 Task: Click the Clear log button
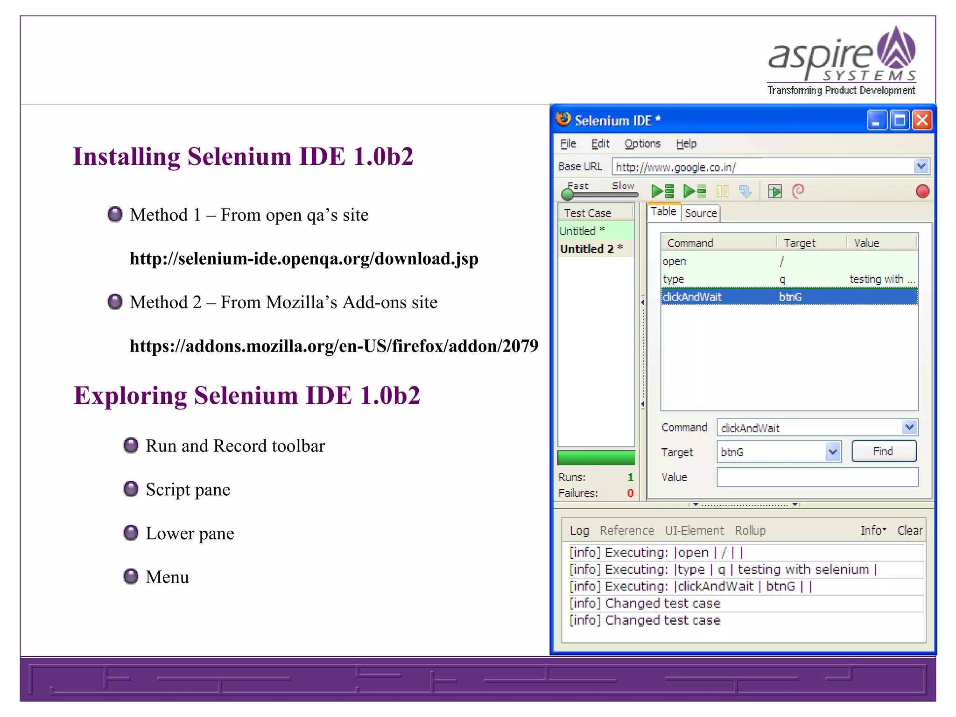pyautogui.click(x=910, y=530)
